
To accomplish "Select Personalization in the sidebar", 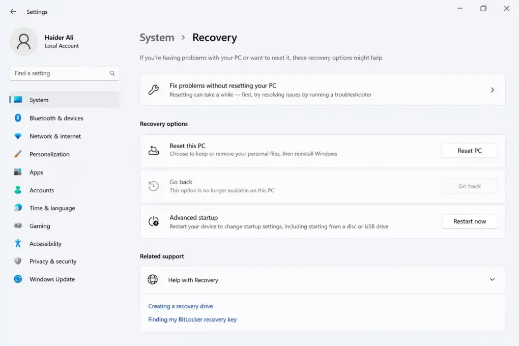I will point(65,154).
